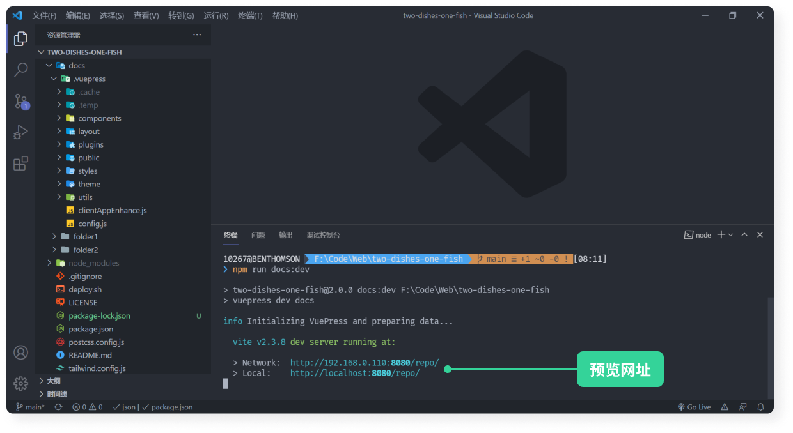Viewport: 793px width, 433px height.
Task: Open notifications bell in status bar
Action: [760, 407]
